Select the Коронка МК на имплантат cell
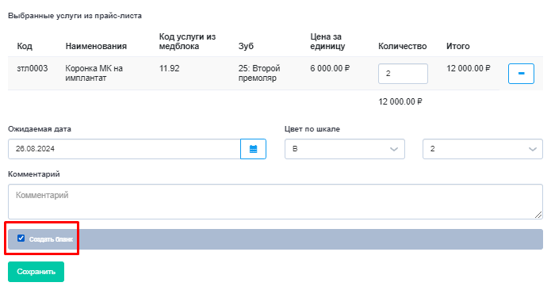The image size is (551, 290). (x=94, y=73)
